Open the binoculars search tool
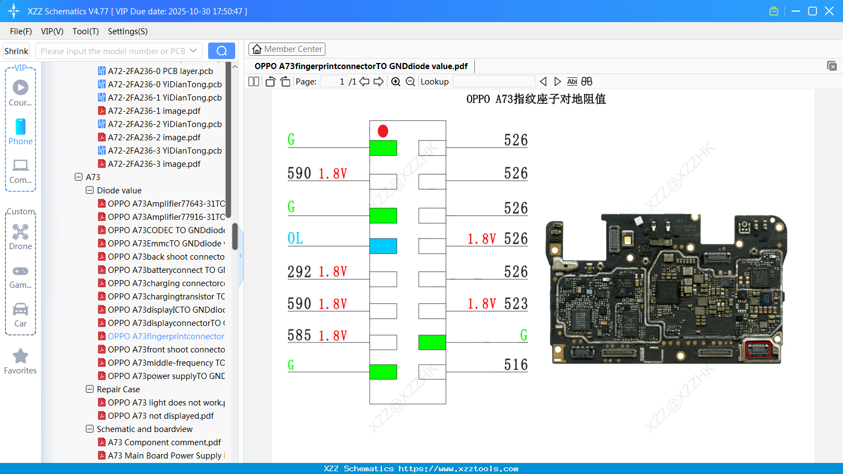This screenshot has height=474, width=843. coord(587,81)
